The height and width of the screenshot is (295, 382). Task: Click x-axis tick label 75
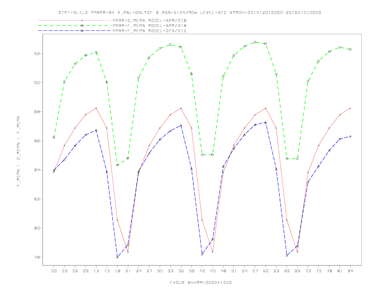(319, 271)
